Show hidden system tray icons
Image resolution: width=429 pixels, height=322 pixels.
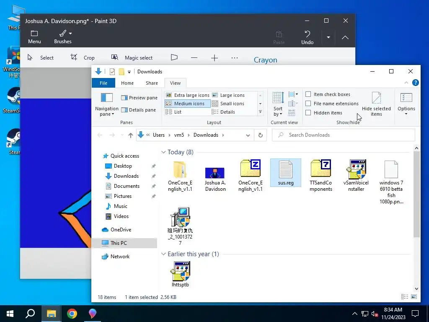click(354, 314)
